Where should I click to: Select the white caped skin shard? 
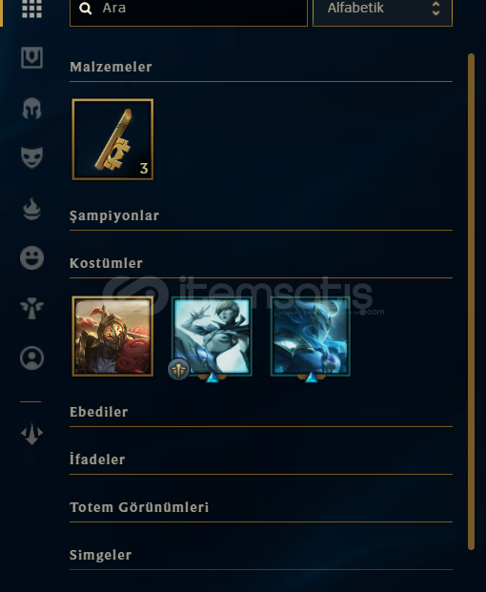tap(212, 337)
